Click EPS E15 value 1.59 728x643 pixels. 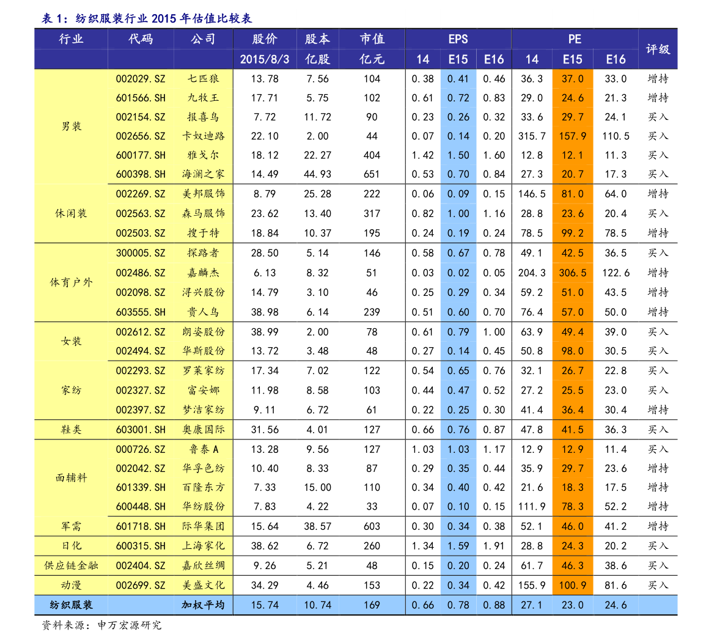pyautogui.click(x=458, y=546)
